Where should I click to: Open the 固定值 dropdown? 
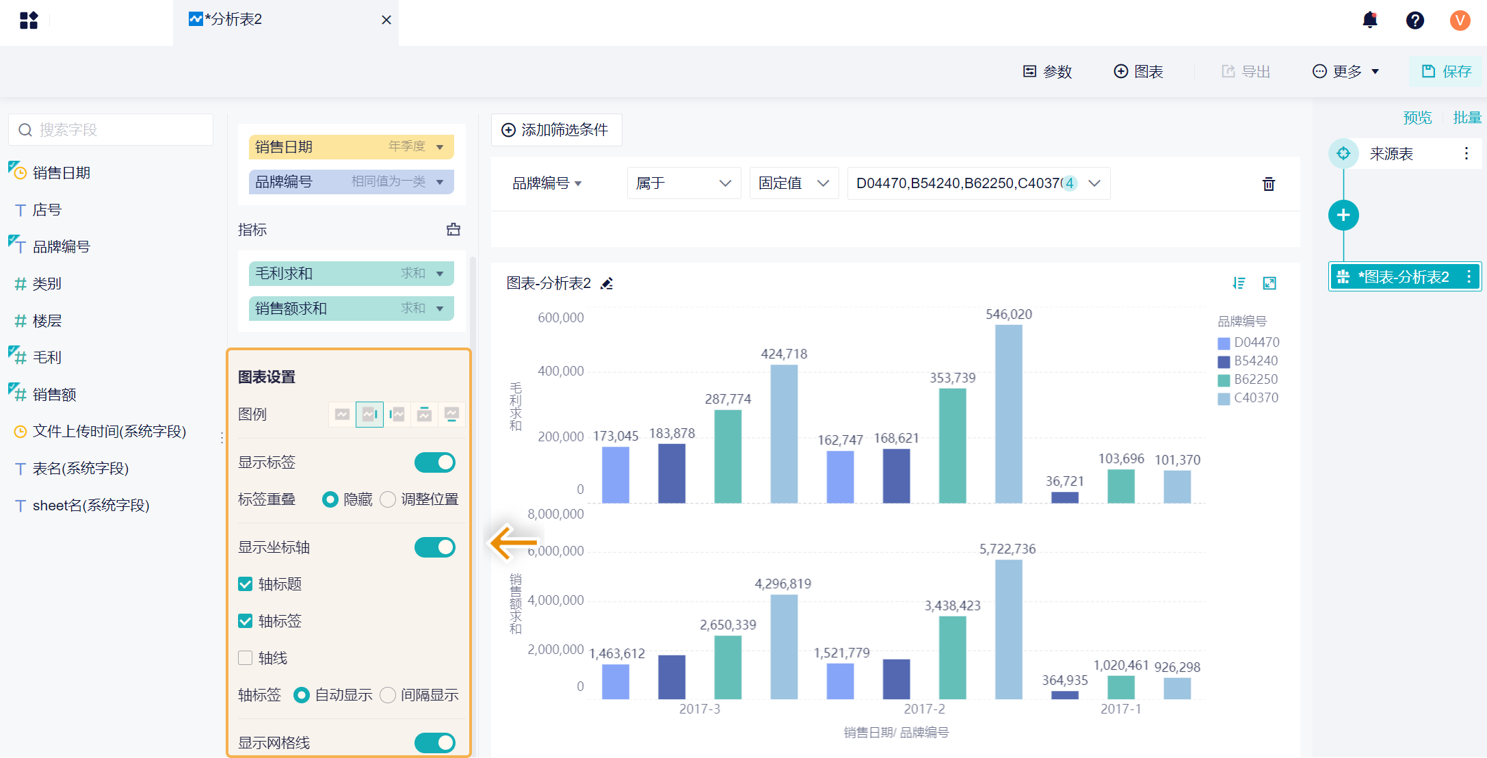(x=793, y=183)
